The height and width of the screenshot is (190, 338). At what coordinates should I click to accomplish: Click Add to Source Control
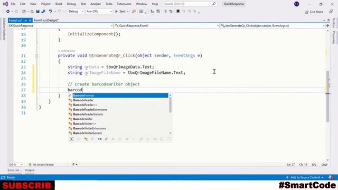tap(305, 177)
